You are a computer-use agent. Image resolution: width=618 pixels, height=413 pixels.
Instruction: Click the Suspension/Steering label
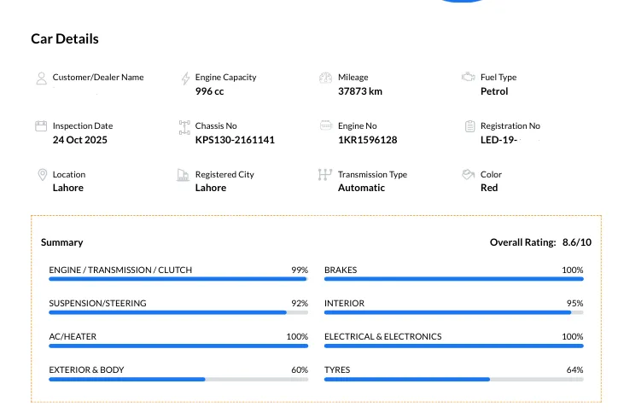[x=97, y=303]
